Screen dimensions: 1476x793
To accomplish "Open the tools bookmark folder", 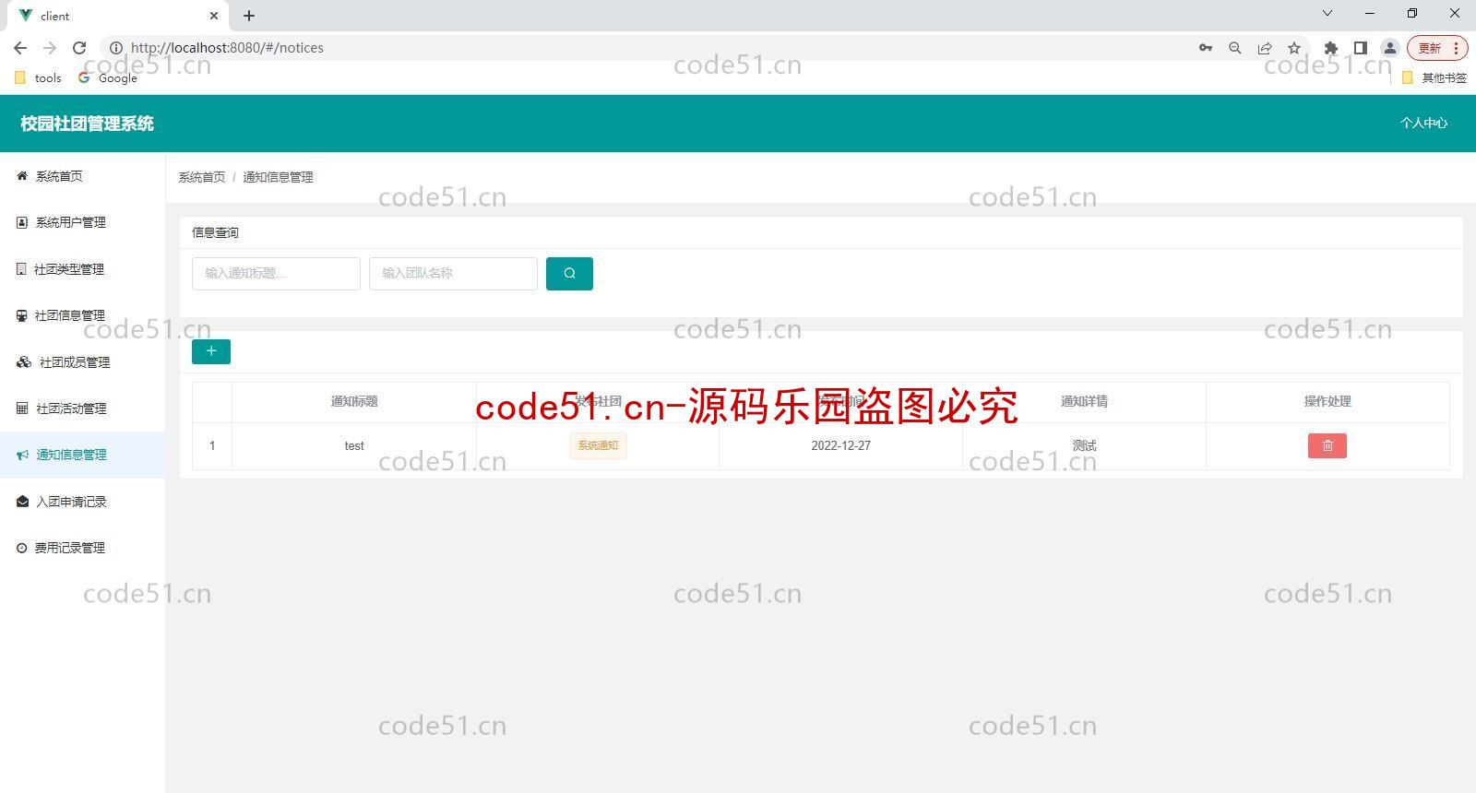I will pyautogui.click(x=39, y=78).
